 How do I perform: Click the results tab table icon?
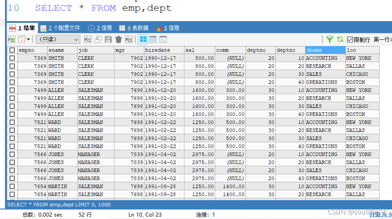tap(12, 28)
